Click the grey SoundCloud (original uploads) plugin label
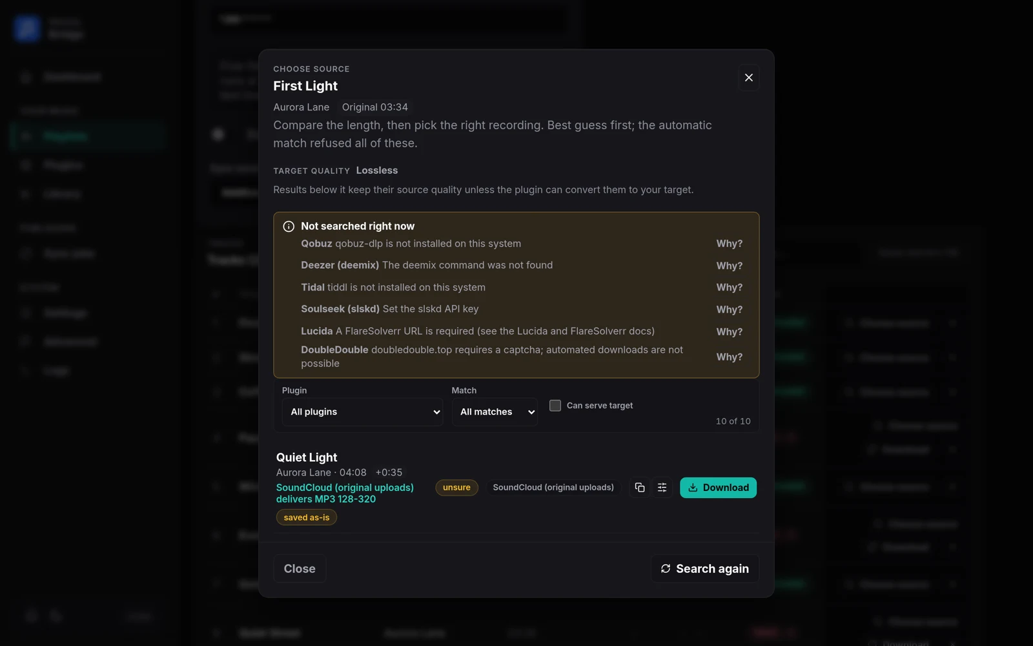 (x=553, y=488)
